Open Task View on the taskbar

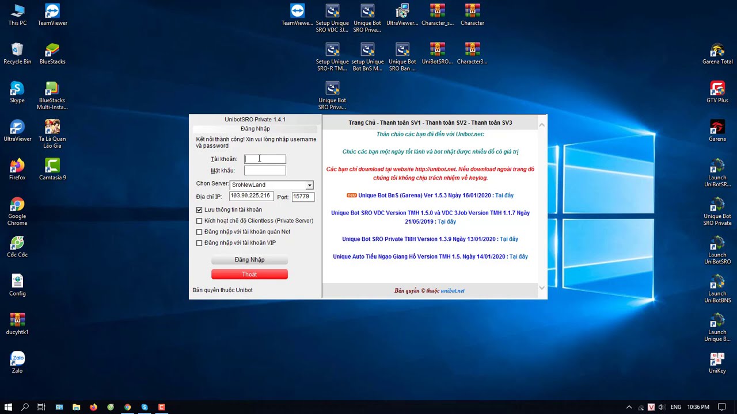point(41,407)
